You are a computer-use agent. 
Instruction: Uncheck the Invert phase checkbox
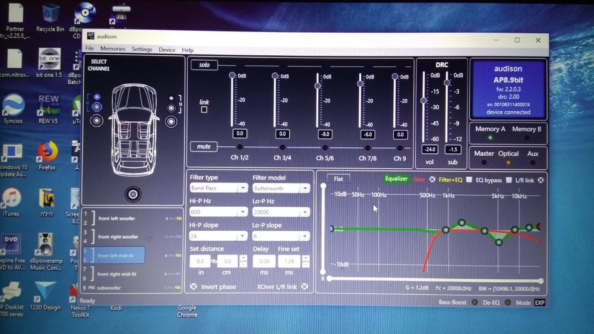pyautogui.click(x=194, y=286)
